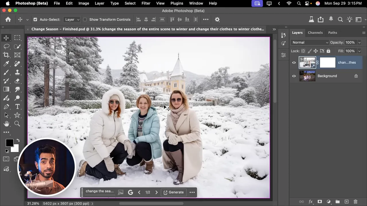Image resolution: width=367 pixels, height=206 pixels.
Task: Click the Share icon in options bar
Action: coord(321,19)
